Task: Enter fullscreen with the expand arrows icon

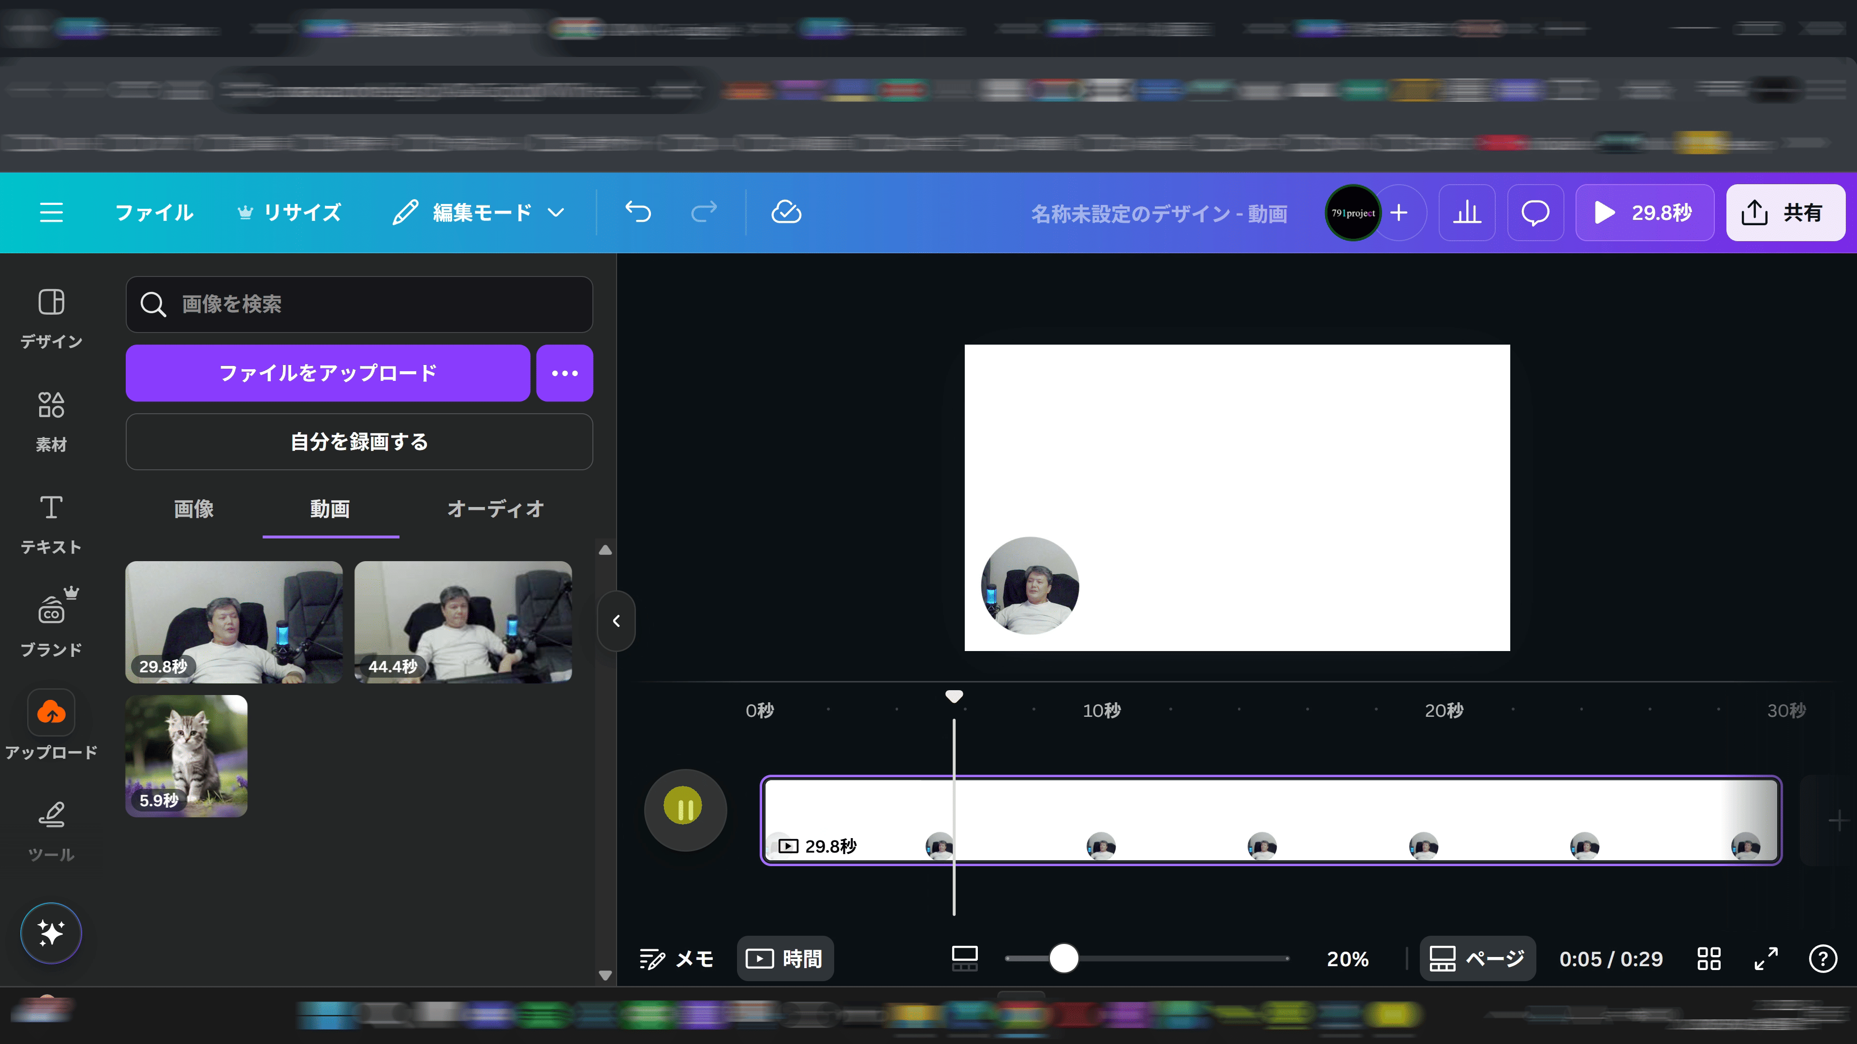Action: [x=1766, y=958]
